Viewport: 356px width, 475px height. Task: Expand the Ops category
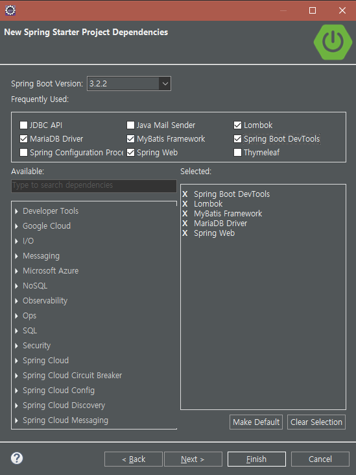[x=16, y=316]
